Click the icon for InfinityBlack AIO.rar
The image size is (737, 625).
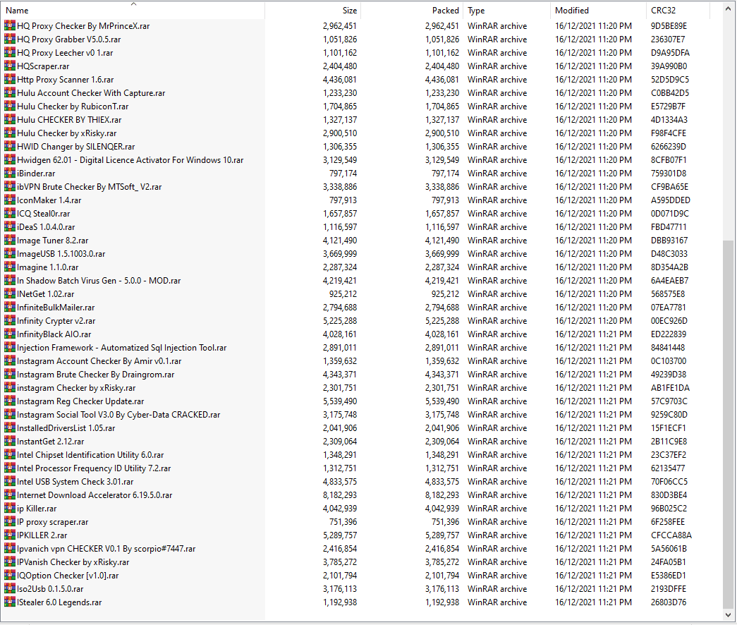coord(9,334)
